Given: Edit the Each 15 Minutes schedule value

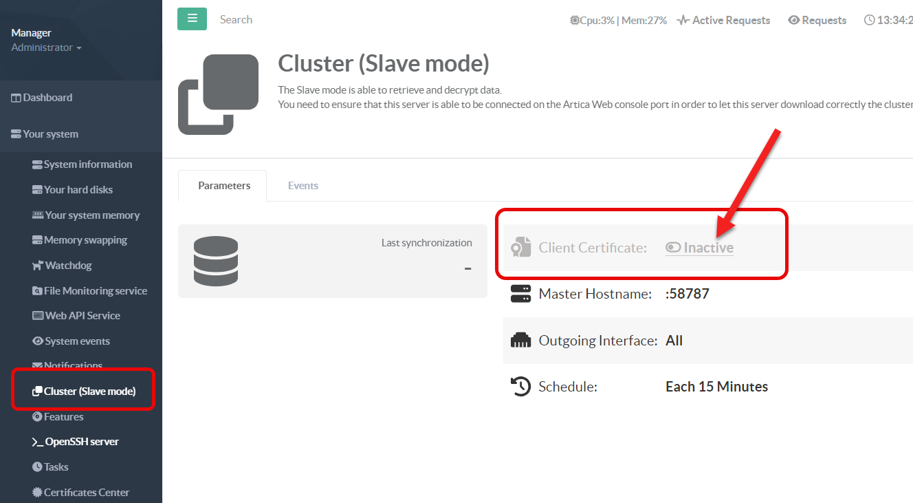Looking at the screenshot, I should [716, 387].
